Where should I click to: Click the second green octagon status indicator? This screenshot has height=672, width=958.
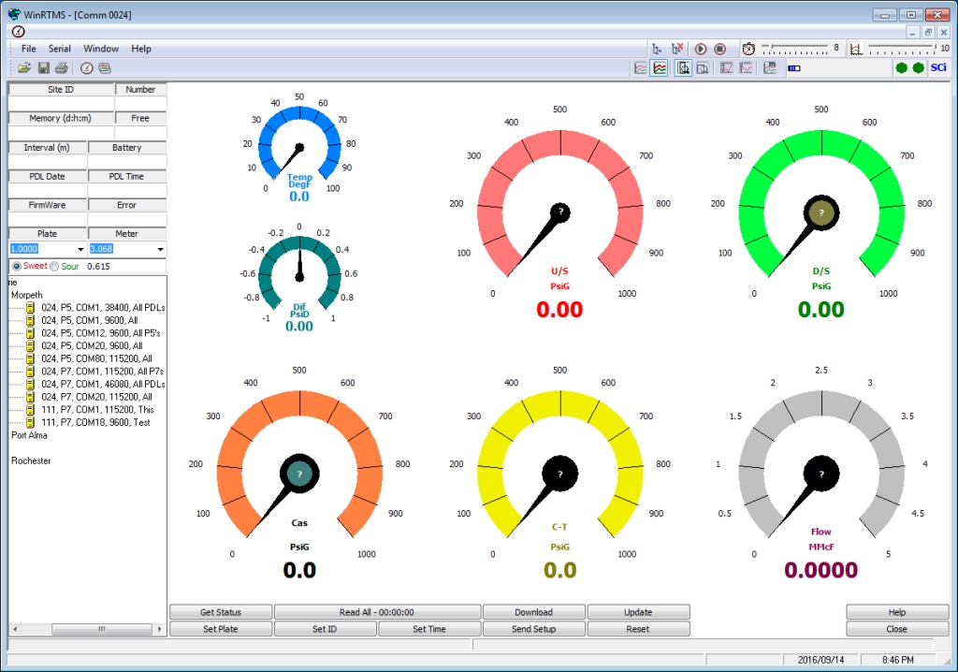coord(919,68)
